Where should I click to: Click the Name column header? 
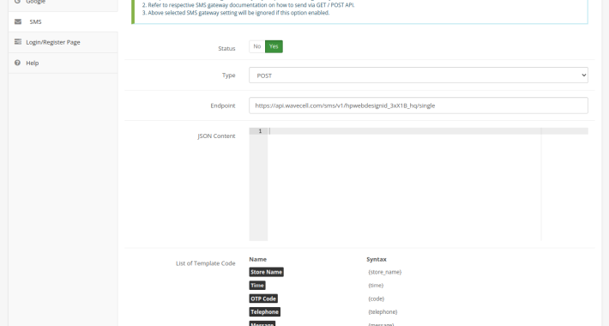coord(258,259)
